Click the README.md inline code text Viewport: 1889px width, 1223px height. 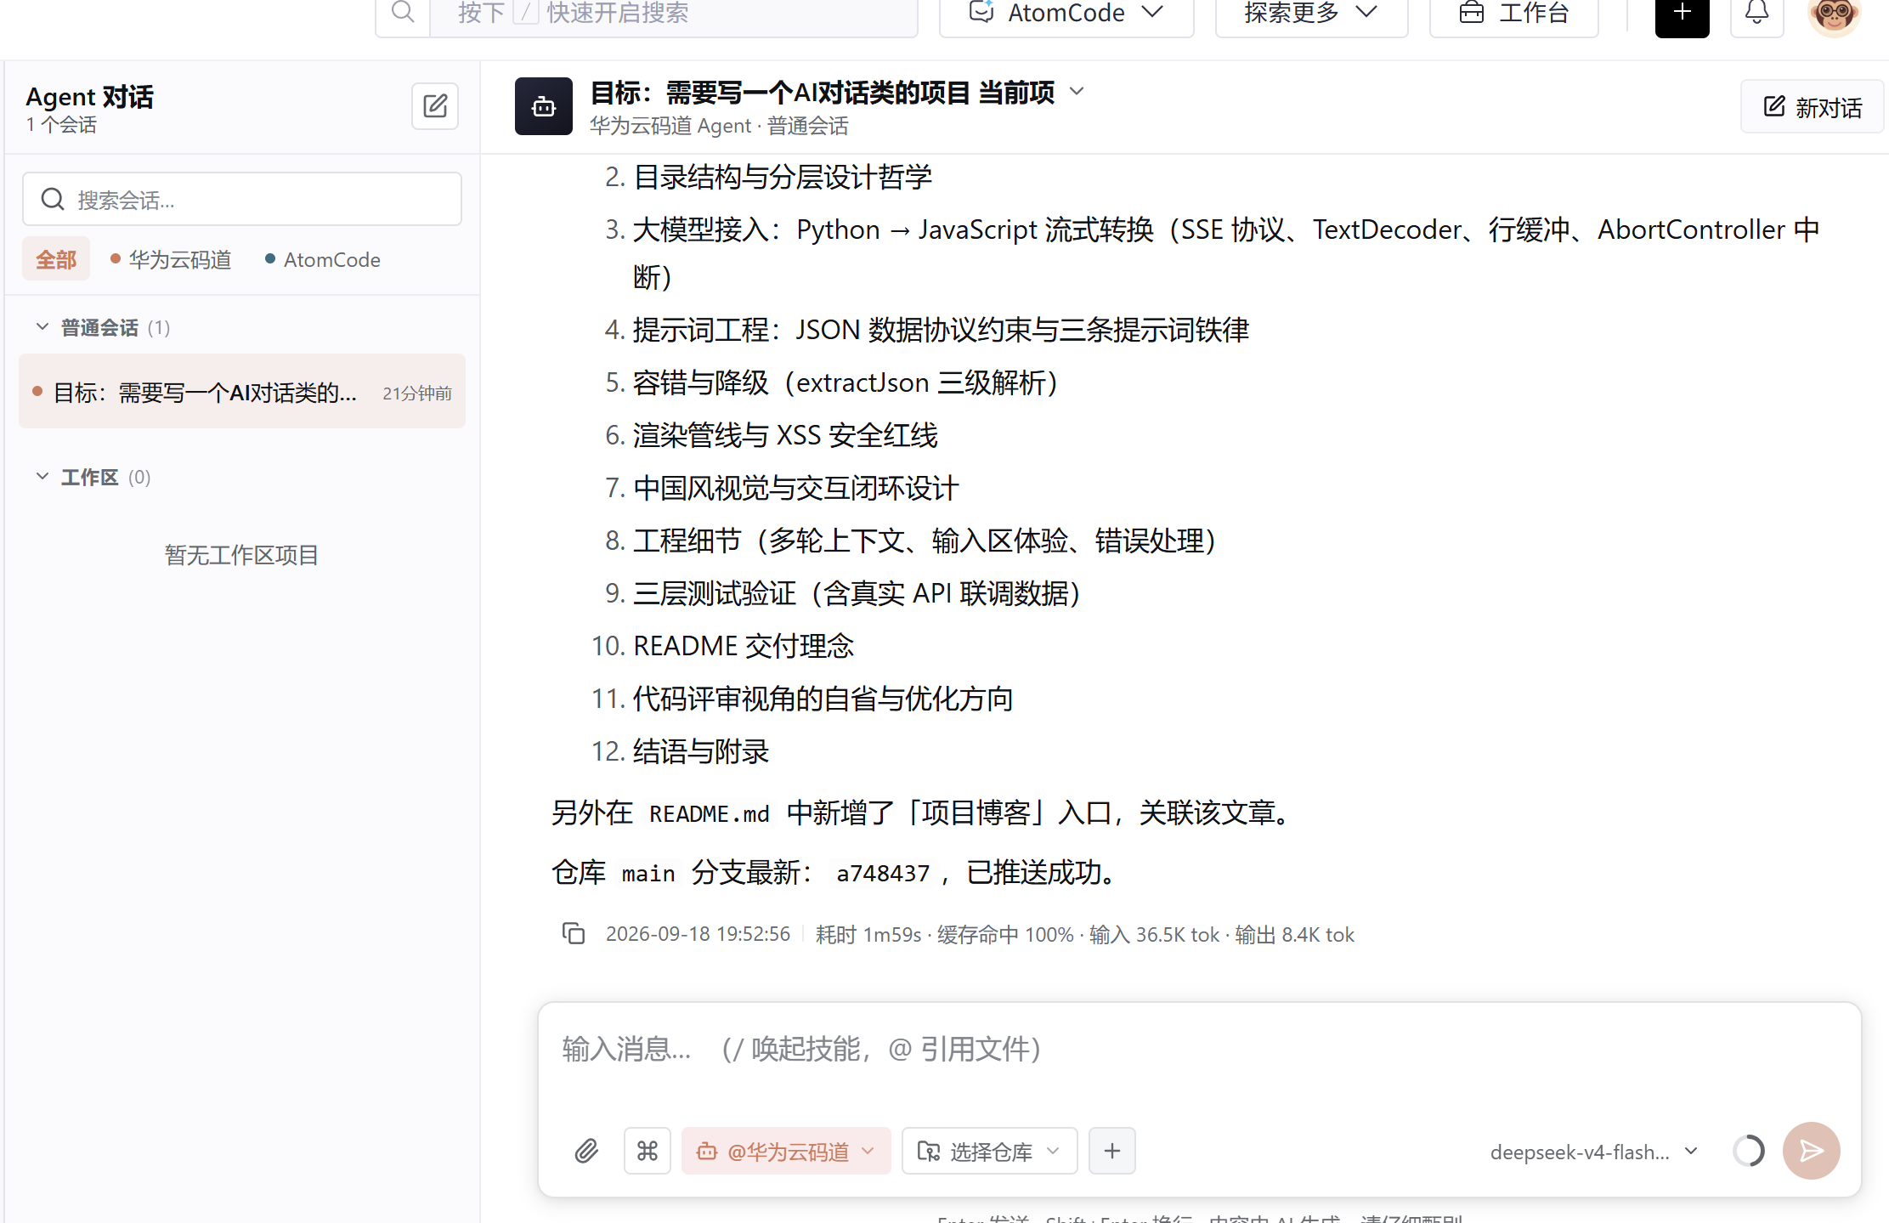pyautogui.click(x=710, y=814)
